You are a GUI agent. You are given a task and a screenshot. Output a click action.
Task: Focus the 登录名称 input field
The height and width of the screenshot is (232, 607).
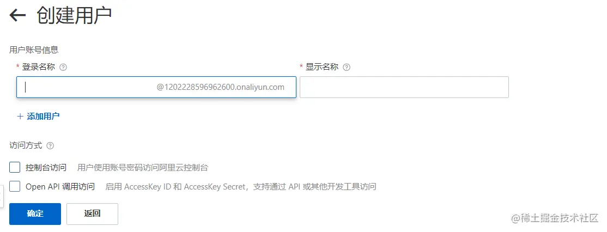pos(156,87)
